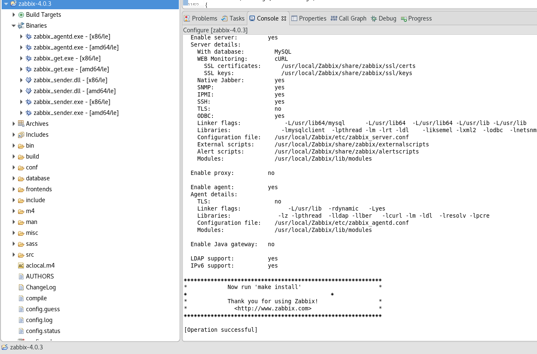The height and width of the screenshot is (354, 537).
Task: Collapse the zabbix-4.0.3 project node
Action: [x=6, y=4]
